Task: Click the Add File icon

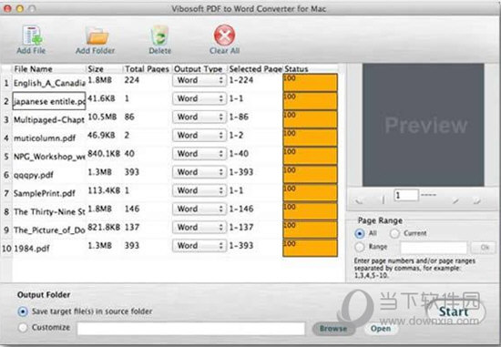Action: (x=32, y=36)
